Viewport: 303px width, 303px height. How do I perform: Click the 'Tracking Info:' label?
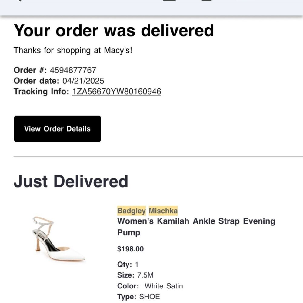[42, 92]
